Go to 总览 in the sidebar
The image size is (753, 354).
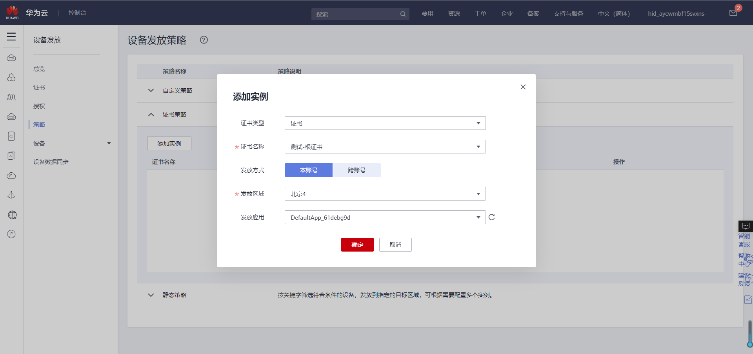39,69
